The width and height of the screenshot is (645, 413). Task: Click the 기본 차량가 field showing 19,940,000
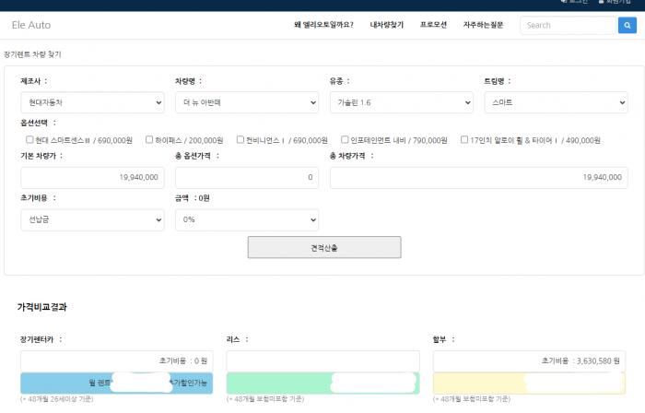[92, 178]
